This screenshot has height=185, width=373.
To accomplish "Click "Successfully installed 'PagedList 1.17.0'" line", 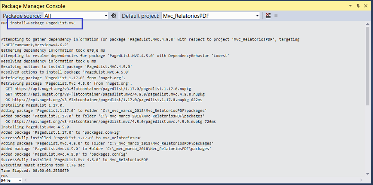I will pyautogui.click(x=72, y=138).
